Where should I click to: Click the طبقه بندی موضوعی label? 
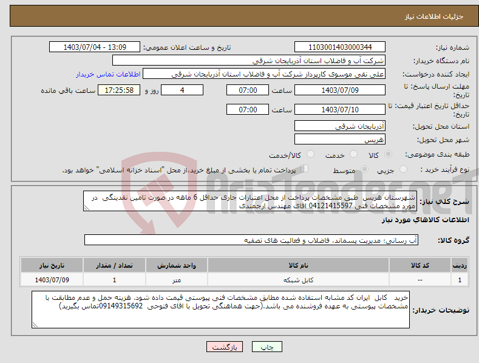[x=437, y=155]
